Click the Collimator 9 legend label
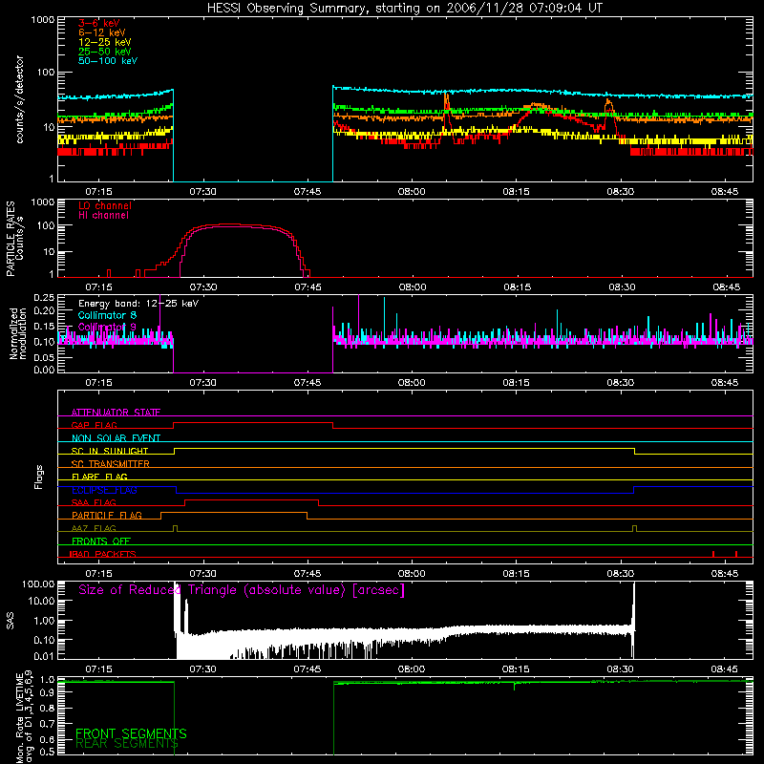Viewport: 764px width, 764px height. (107, 327)
